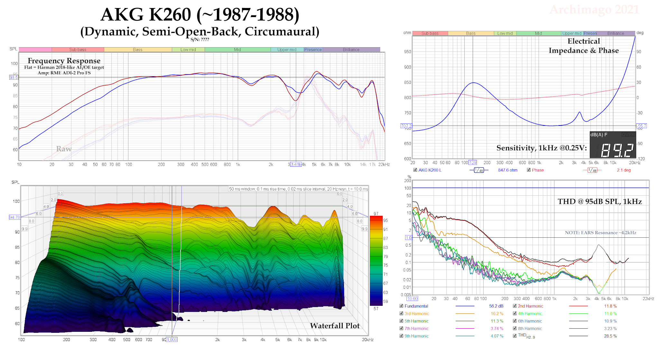
Task: Click the 3.74 % 7th Harmonic value
Action: 497,328
